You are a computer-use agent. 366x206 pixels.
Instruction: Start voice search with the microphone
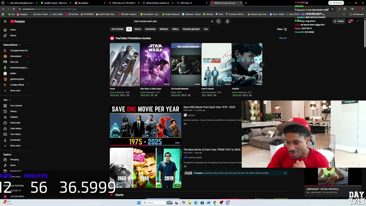tap(227, 21)
